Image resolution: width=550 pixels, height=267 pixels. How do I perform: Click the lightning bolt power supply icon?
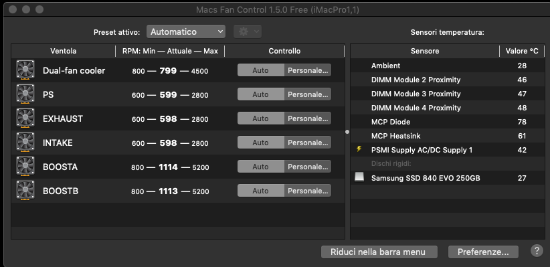pyautogui.click(x=359, y=149)
